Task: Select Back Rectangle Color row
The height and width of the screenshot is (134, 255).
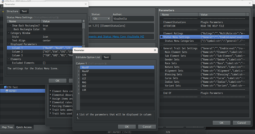Action: (44, 29)
